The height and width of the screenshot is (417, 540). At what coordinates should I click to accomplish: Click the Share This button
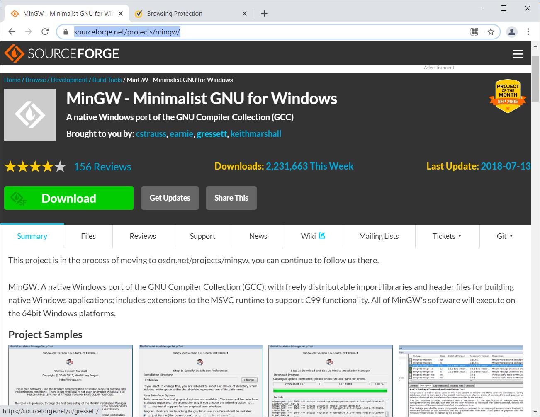pos(231,198)
